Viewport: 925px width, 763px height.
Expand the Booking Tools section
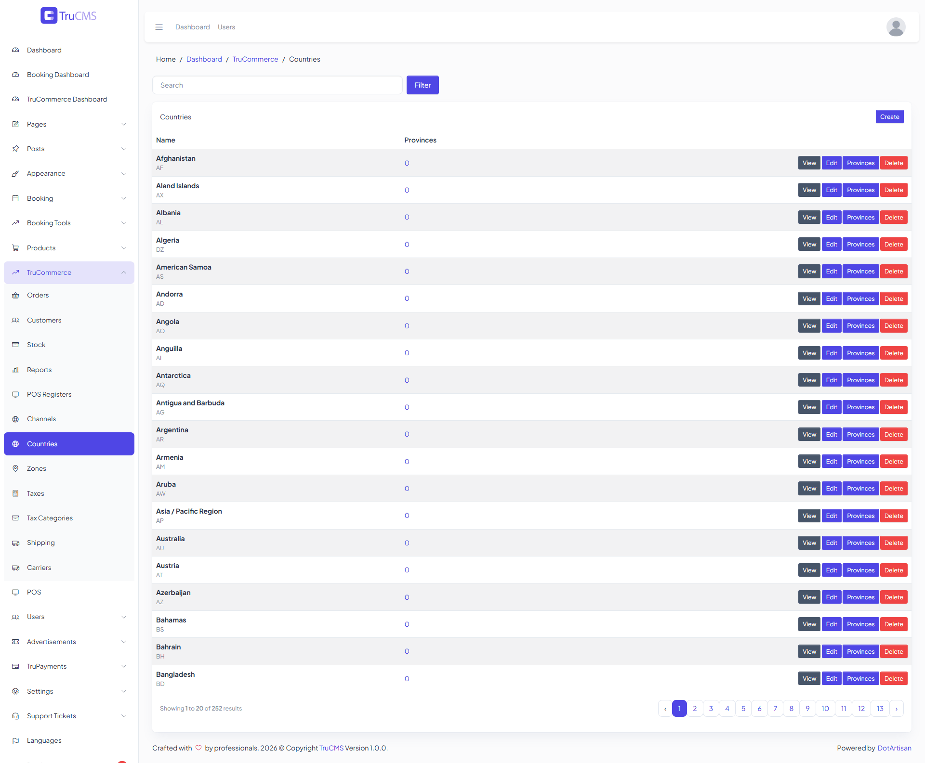tap(69, 223)
